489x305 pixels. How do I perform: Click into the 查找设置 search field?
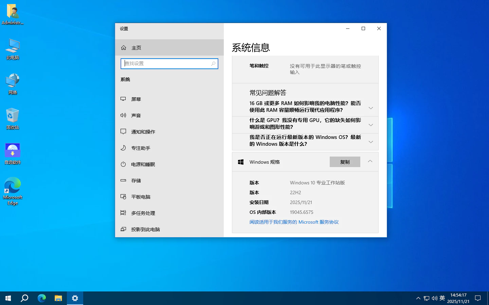click(x=166, y=64)
